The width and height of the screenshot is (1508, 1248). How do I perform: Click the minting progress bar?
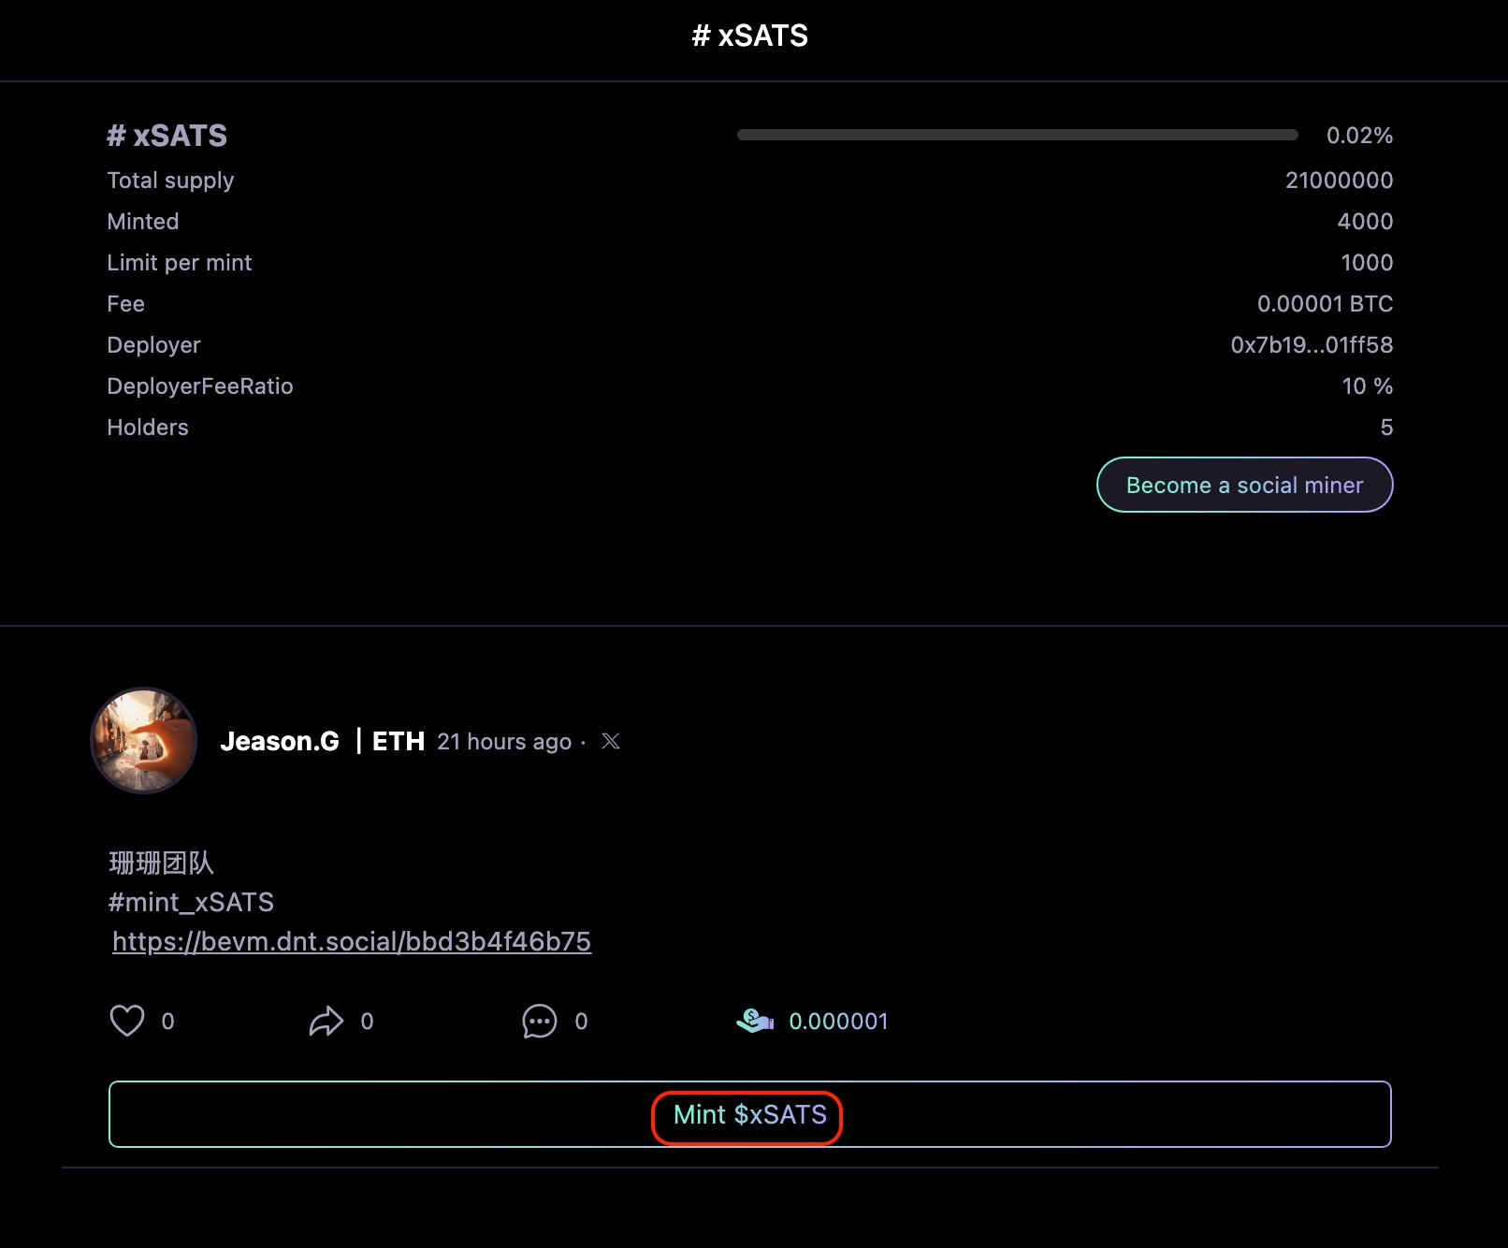(1017, 135)
